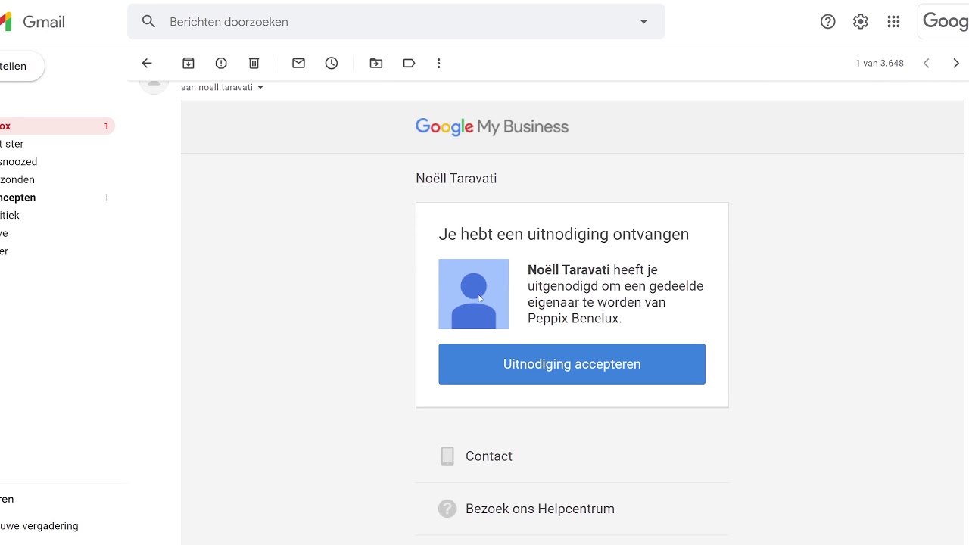
Task: Open Bezoek ons Helpcentrum link
Action: (x=540, y=509)
